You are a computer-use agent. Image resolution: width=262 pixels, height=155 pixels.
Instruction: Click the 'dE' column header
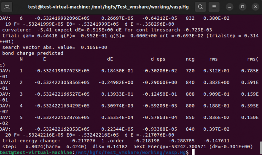tap(110, 59)
